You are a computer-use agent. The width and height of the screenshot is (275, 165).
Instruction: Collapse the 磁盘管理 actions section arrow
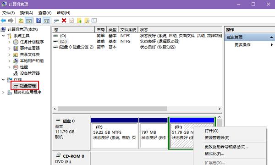coord(271,37)
